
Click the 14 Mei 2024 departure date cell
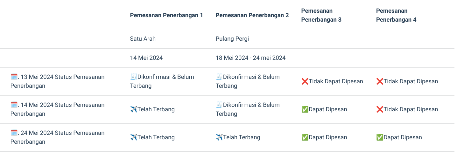click(x=146, y=58)
